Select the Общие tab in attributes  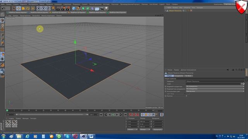click(x=169, y=76)
